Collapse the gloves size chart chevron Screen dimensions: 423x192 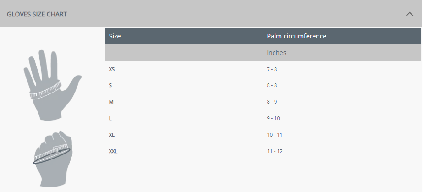click(x=409, y=14)
